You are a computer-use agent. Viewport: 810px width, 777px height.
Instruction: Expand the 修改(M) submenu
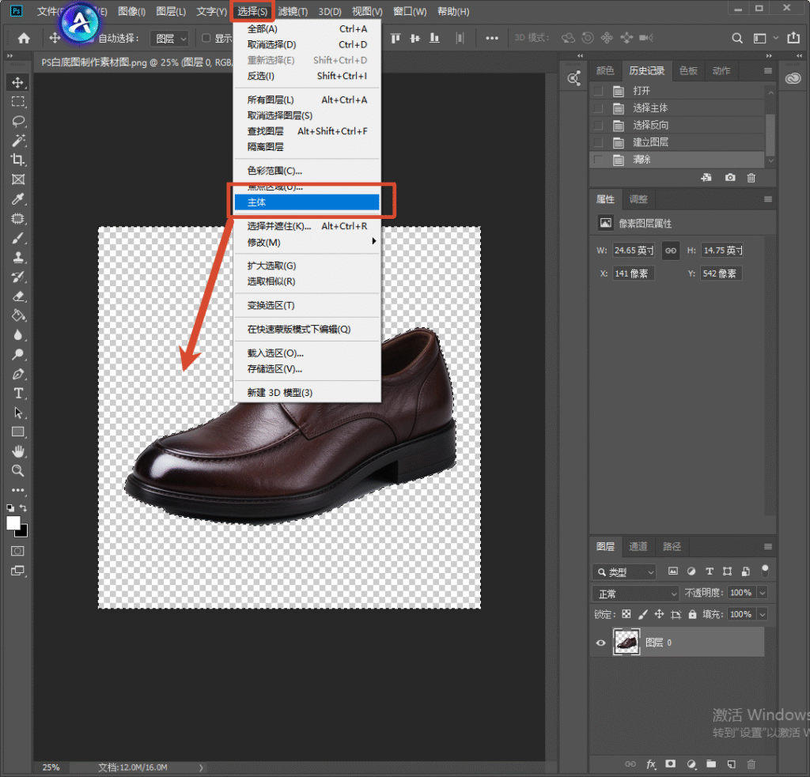[307, 242]
